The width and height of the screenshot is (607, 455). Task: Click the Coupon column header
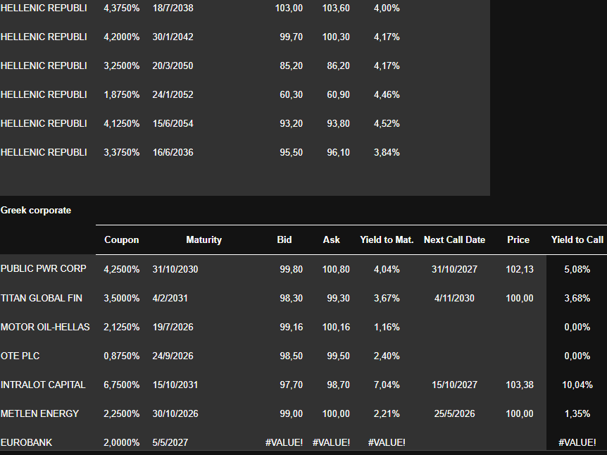tap(122, 239)
